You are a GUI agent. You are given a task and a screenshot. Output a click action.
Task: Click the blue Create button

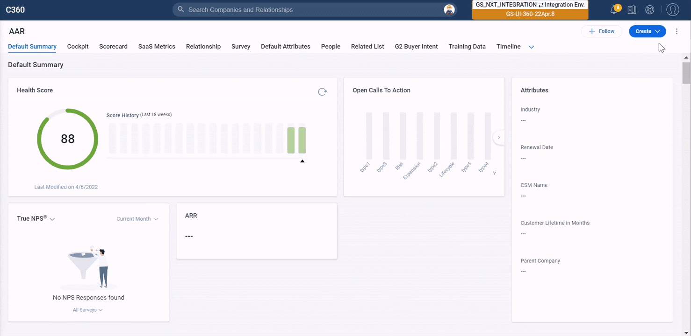(x=647, y=31)
